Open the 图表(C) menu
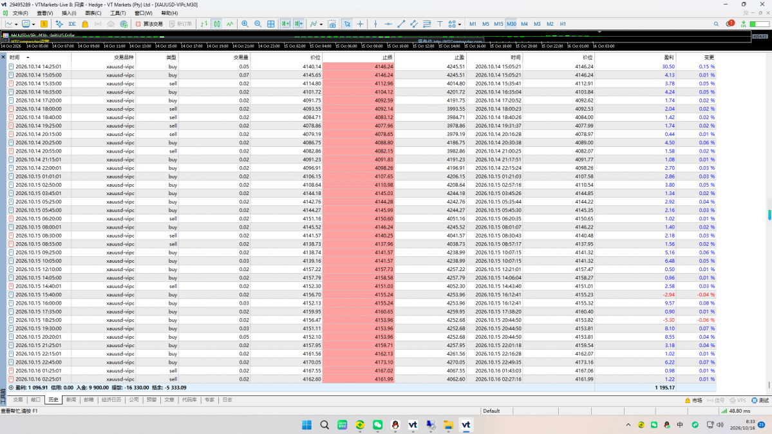 (93, 14)
